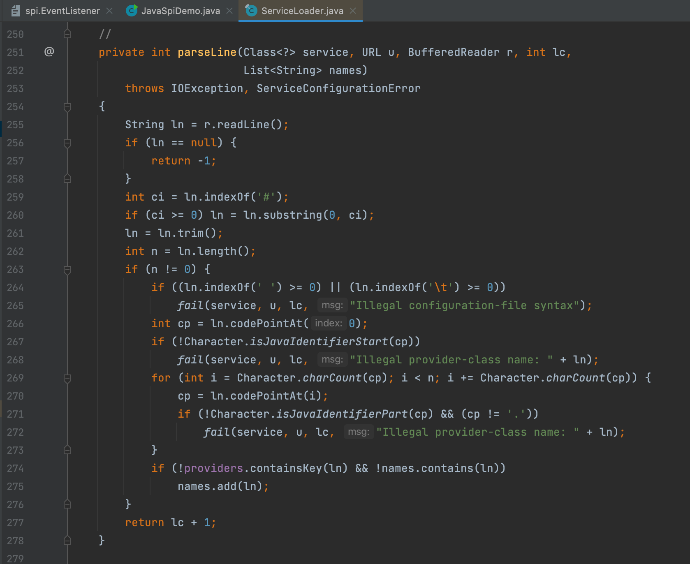This screenshot has width=690, height=564.
Task: Switch to the JavaSpiDemo.java tab
Action: pyautogui.click(x=180, y=11)
